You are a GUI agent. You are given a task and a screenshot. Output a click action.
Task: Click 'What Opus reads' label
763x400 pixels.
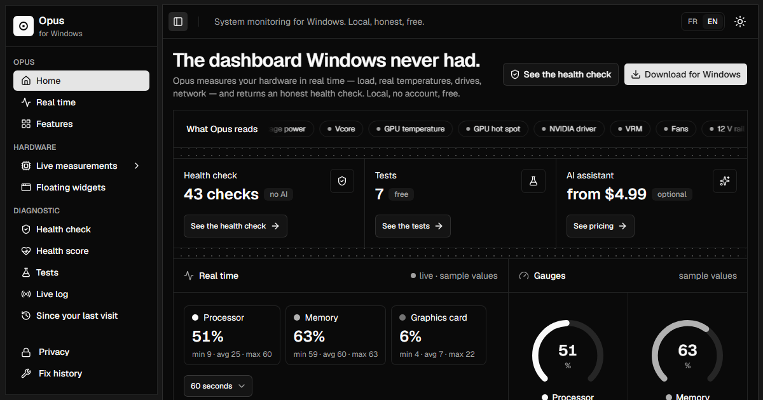222,129
